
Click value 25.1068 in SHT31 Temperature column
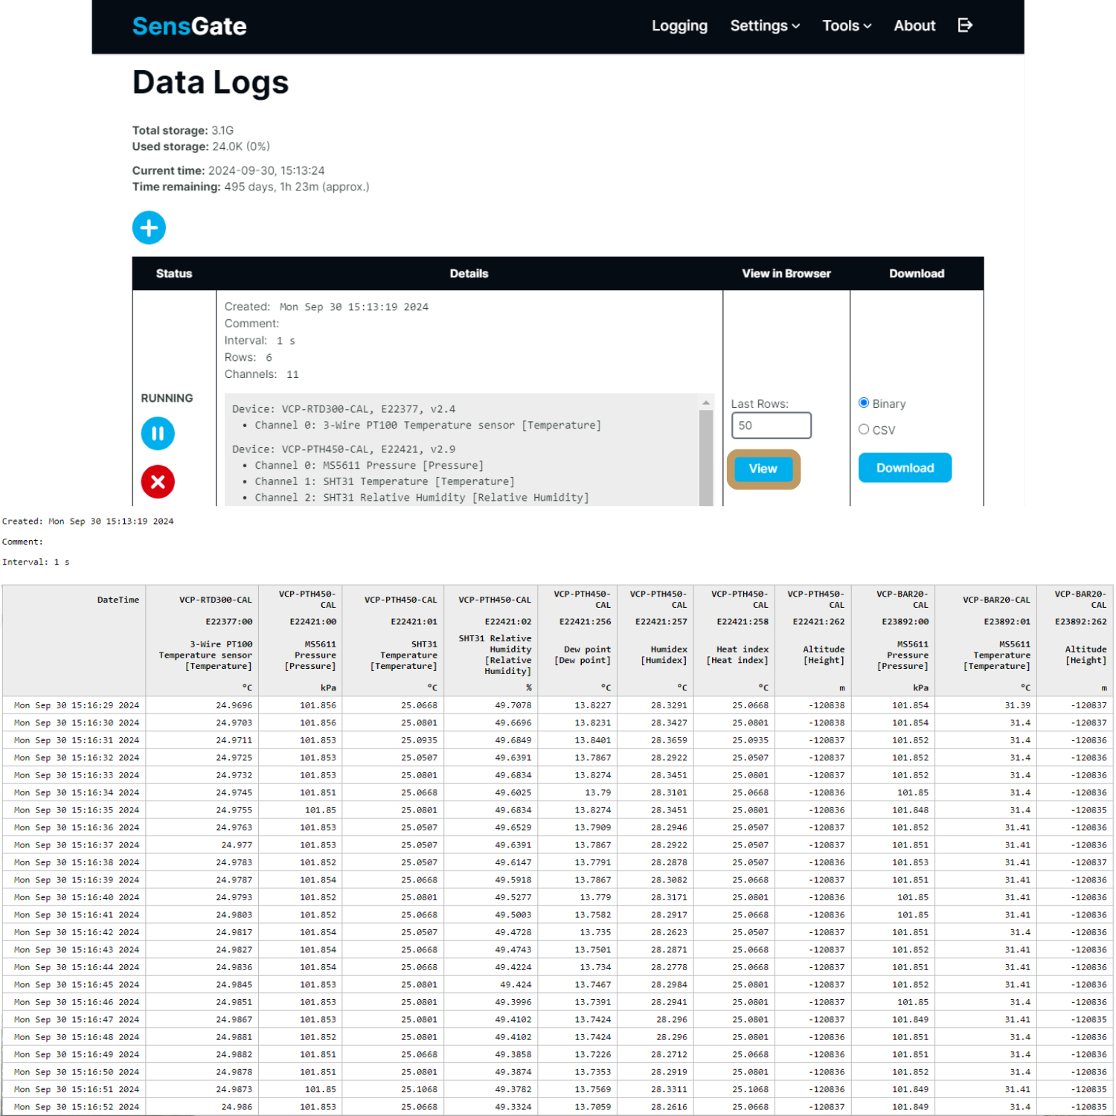420,1089
